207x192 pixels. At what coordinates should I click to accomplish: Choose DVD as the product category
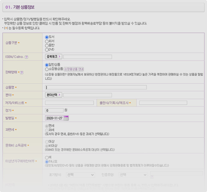point(47,50)
